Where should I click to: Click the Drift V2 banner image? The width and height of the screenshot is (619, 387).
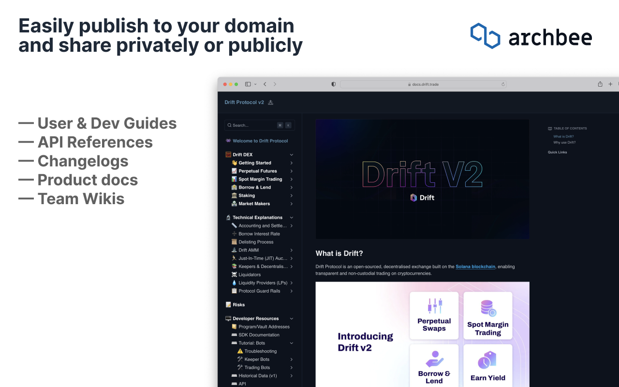pyautogui.click(x=422, y=179)
